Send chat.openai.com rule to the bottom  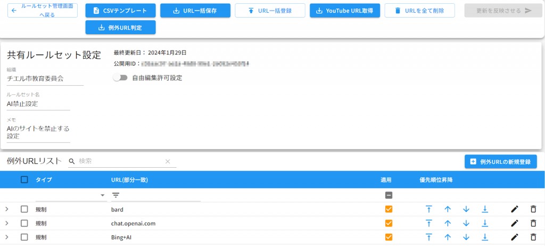click(485, 223)
